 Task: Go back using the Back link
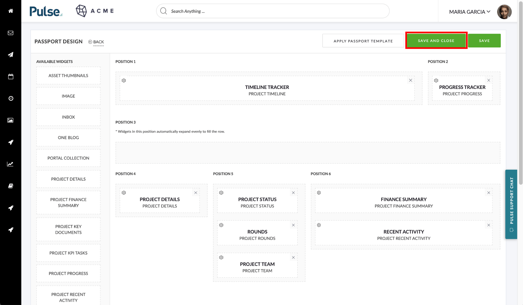(x=96, y=42)
